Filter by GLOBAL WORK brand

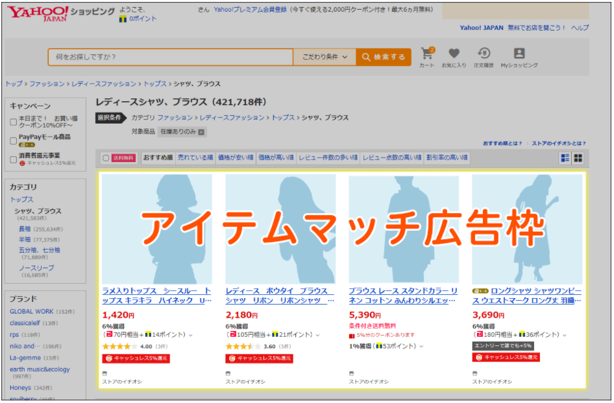[31, 312]
